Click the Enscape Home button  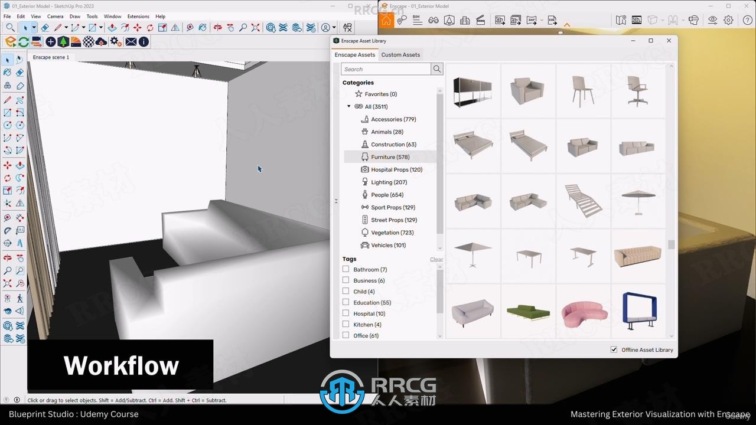[x=386, y=21]
